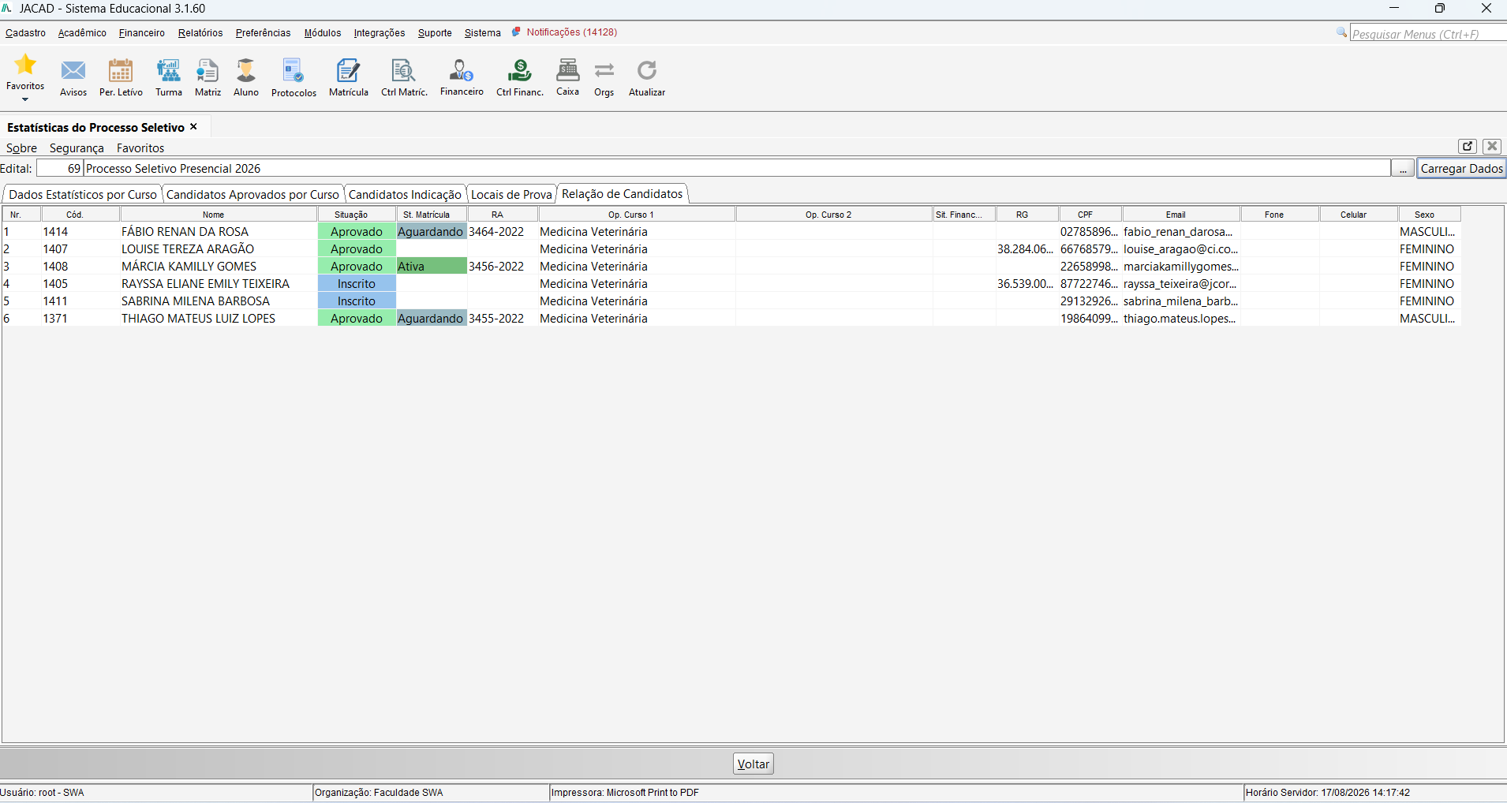
Task: Select candidate LOUISE TEREZA ARAGÃO
Action: 188,249
